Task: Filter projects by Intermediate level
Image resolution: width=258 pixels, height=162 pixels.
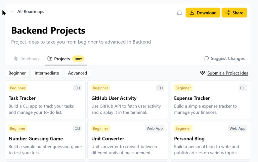Action: pyautogui.click(x=47, y=73)
